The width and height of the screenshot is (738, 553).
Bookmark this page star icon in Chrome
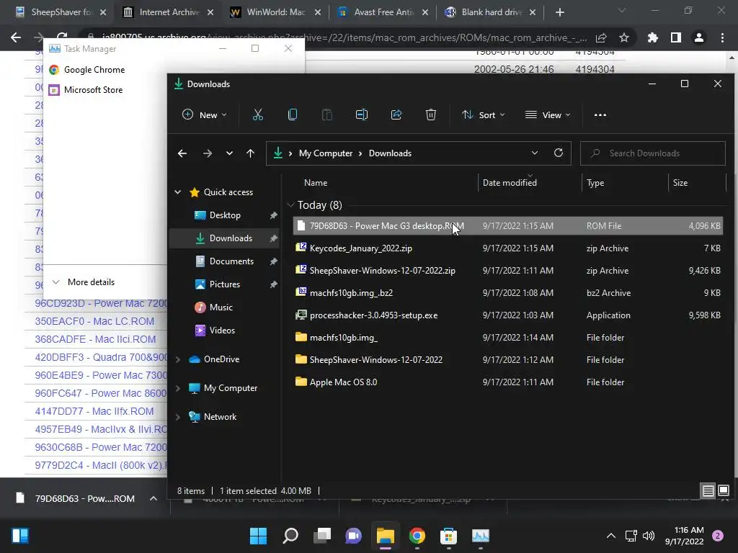coord(624,37)
